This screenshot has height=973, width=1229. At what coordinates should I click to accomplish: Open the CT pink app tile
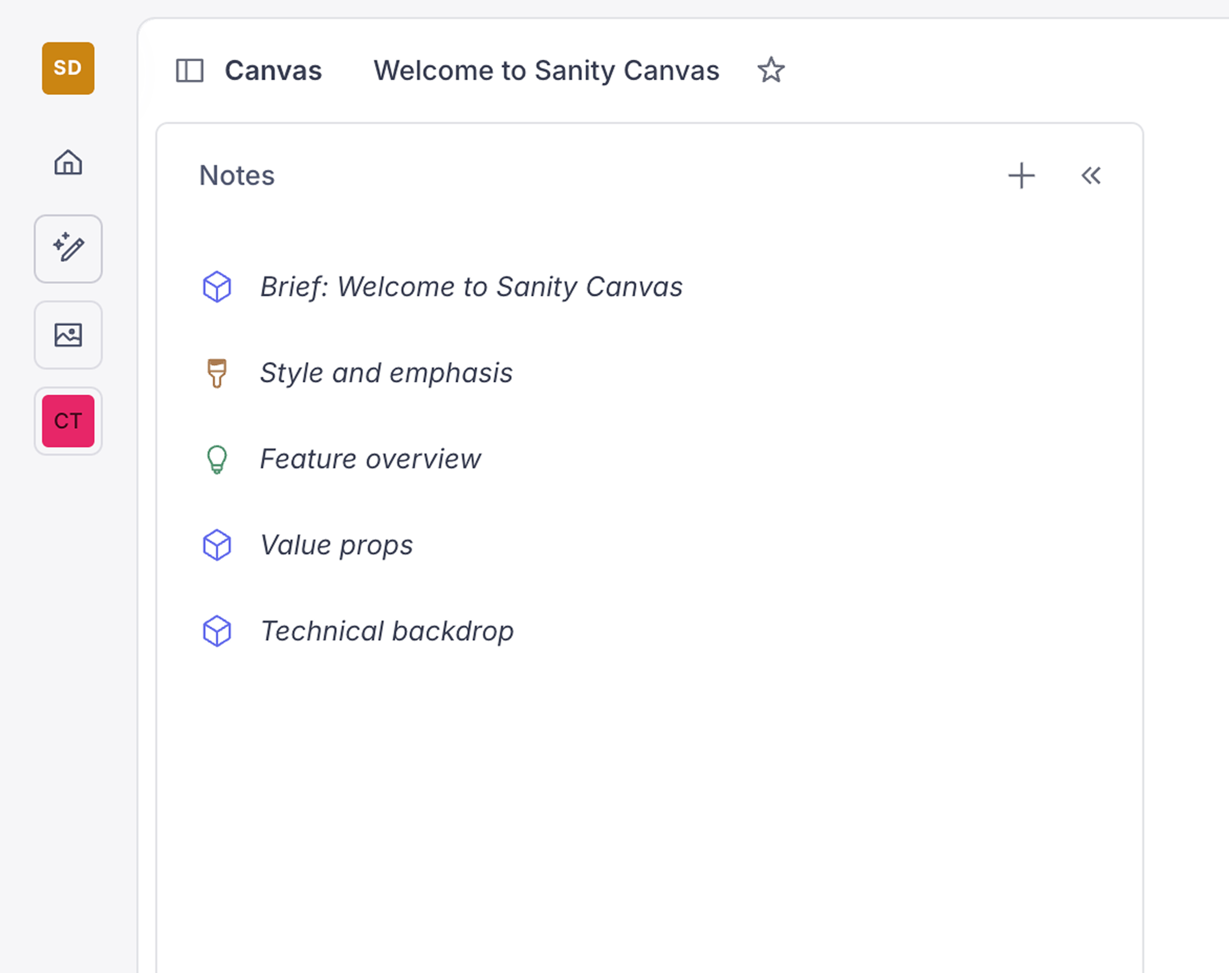tap(68, 421)
